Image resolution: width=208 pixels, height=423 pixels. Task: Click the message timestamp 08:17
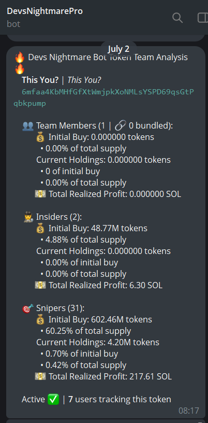[x=189, y=411]
